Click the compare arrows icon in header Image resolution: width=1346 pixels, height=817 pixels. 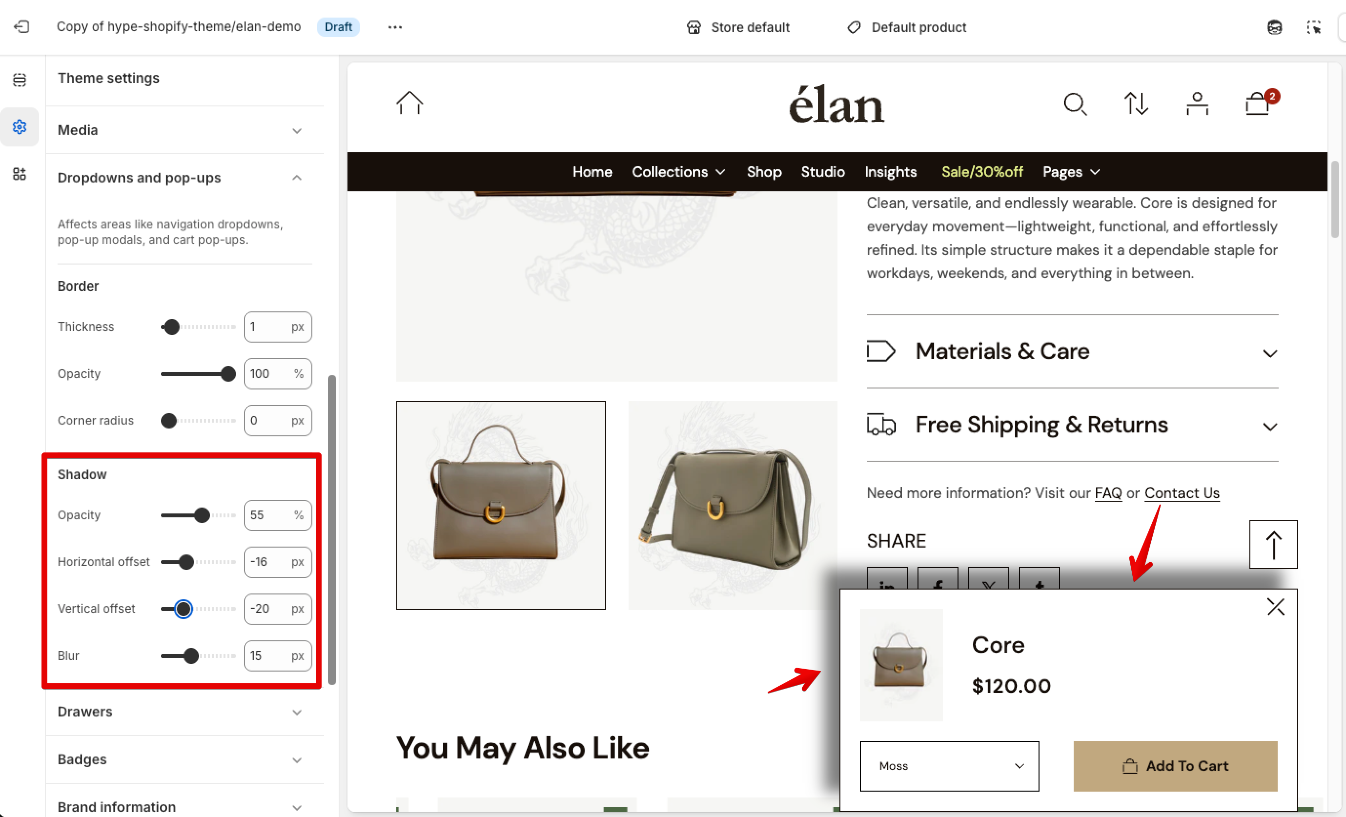click(x=1136, y=104)
